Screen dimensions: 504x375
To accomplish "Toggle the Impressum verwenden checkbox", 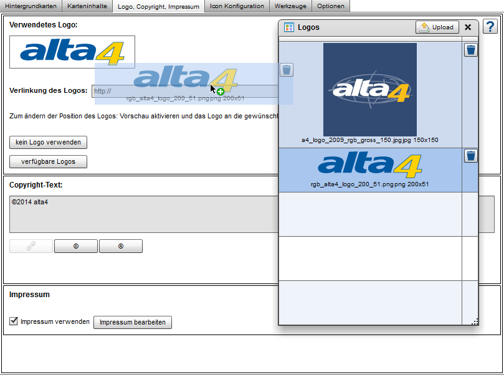I will tap(14, 321).
